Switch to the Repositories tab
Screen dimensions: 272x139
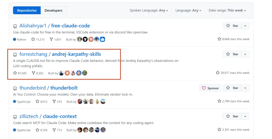(27, 10)
